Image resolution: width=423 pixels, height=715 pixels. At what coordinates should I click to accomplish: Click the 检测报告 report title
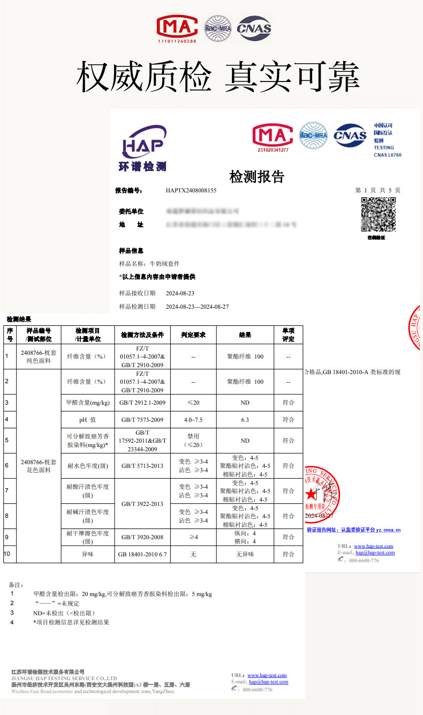tap(256, 176)
